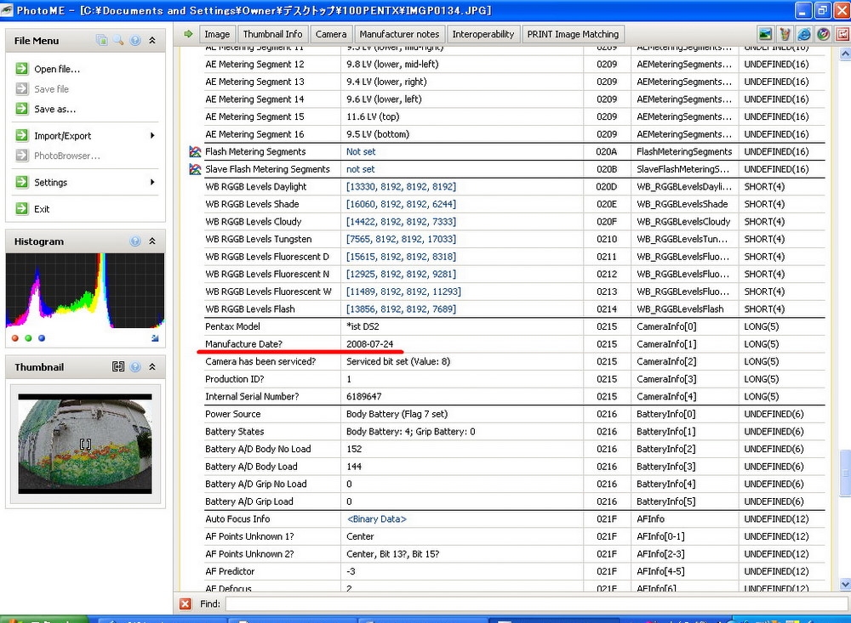The width and height of the screenshot is (851, 623).
Task: Collapse the File Menu panel
Action: tap(152, 40)
